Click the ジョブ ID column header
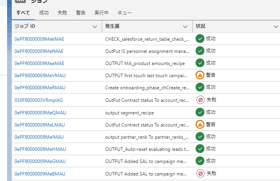The height and width of the screenshot is (181, 280). pos(57,26)
